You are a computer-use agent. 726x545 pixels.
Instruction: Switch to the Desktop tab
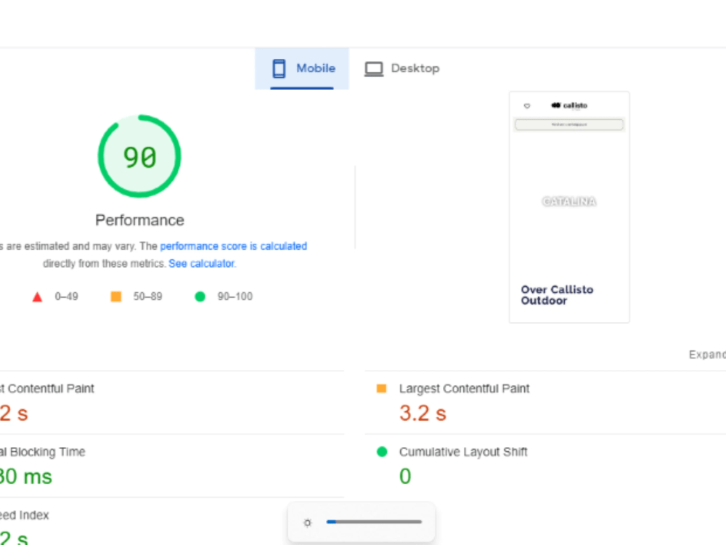coord(402,68)
